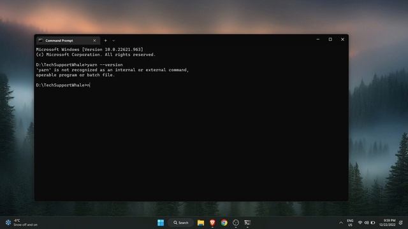Select the Command Prompt tab
Screen dimensions: 408x229
[x=68, y=41]
